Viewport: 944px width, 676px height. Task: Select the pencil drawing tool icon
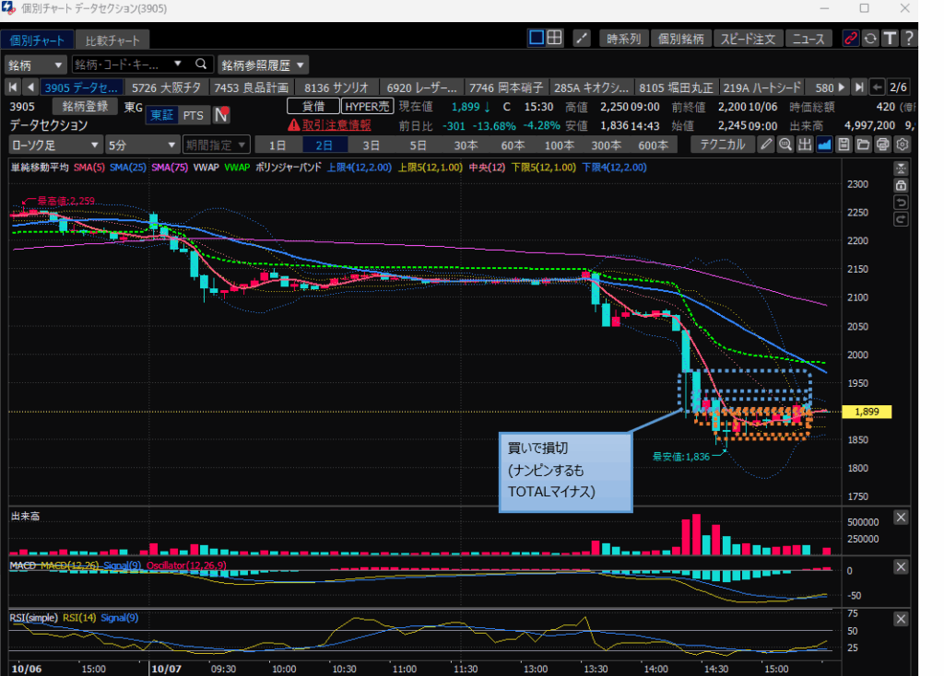pyautogui.click(x=765, y=145)
